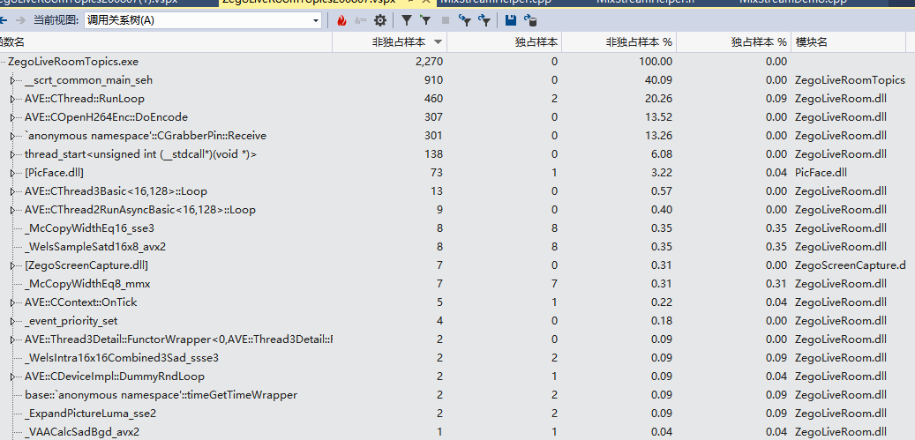Click the PicFace.dll module name cell

[821, 173]
